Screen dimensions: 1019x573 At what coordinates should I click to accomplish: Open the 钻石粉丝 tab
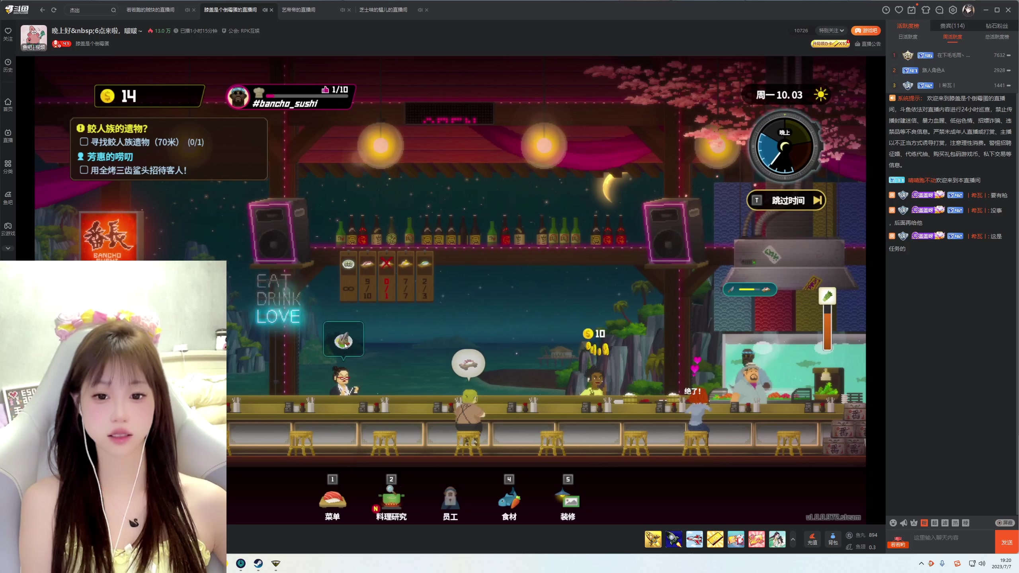coord(997,26)
